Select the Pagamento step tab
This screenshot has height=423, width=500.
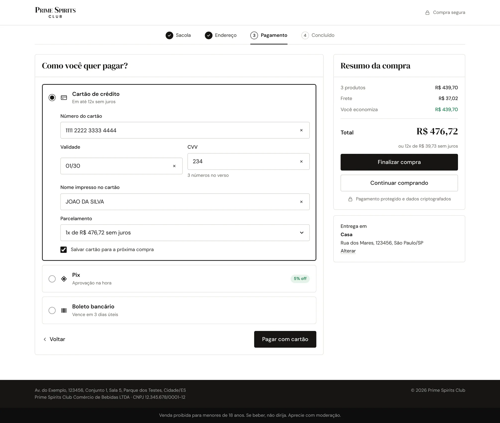269,35
